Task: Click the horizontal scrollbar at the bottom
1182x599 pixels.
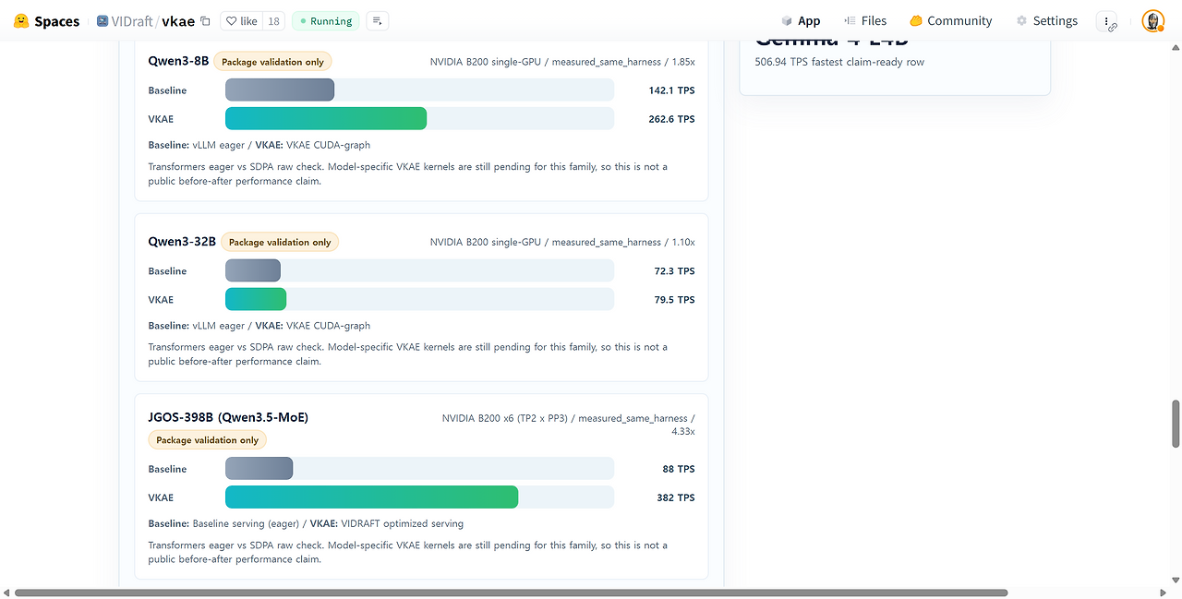Action: click(x=511, y=593)
